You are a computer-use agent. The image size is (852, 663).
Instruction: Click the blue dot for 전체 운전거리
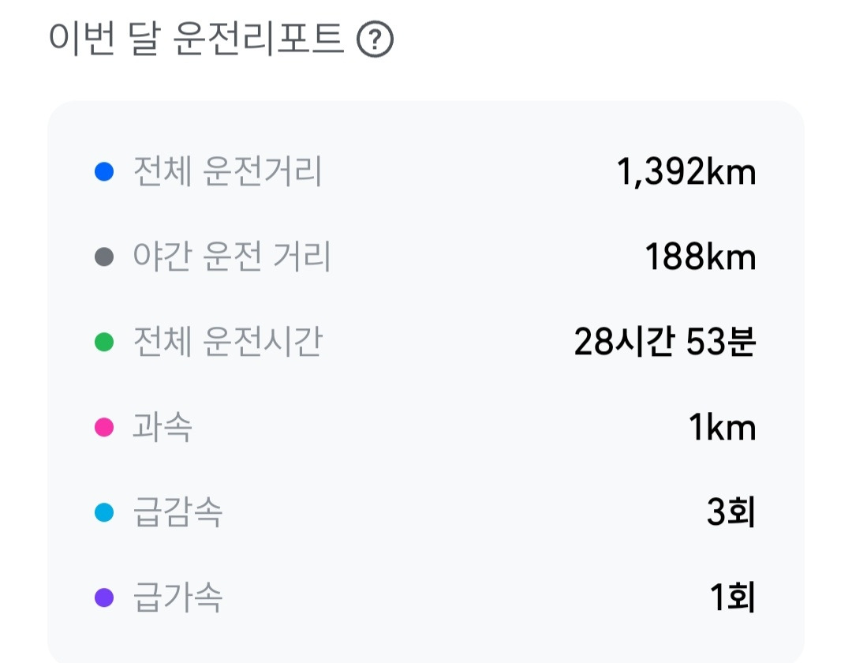(x=104, y=171)
